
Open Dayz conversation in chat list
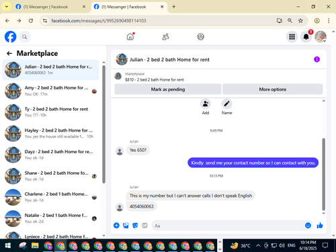pos(50,155)
